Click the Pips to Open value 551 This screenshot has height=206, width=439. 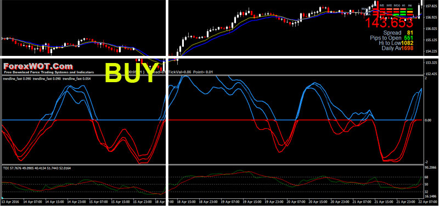point(408,38)
